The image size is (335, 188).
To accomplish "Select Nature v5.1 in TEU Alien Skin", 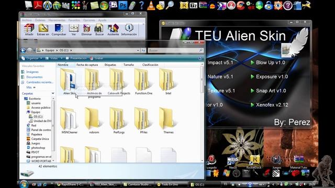I will click(x=220, y=77).
